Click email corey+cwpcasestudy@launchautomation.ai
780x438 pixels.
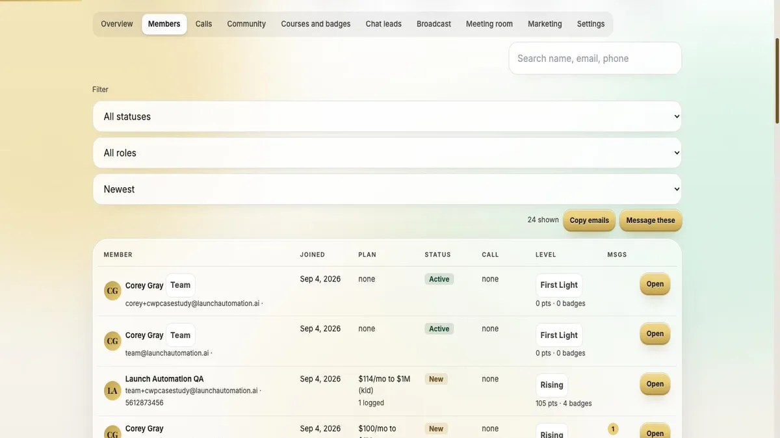click(x=192, y=303)
